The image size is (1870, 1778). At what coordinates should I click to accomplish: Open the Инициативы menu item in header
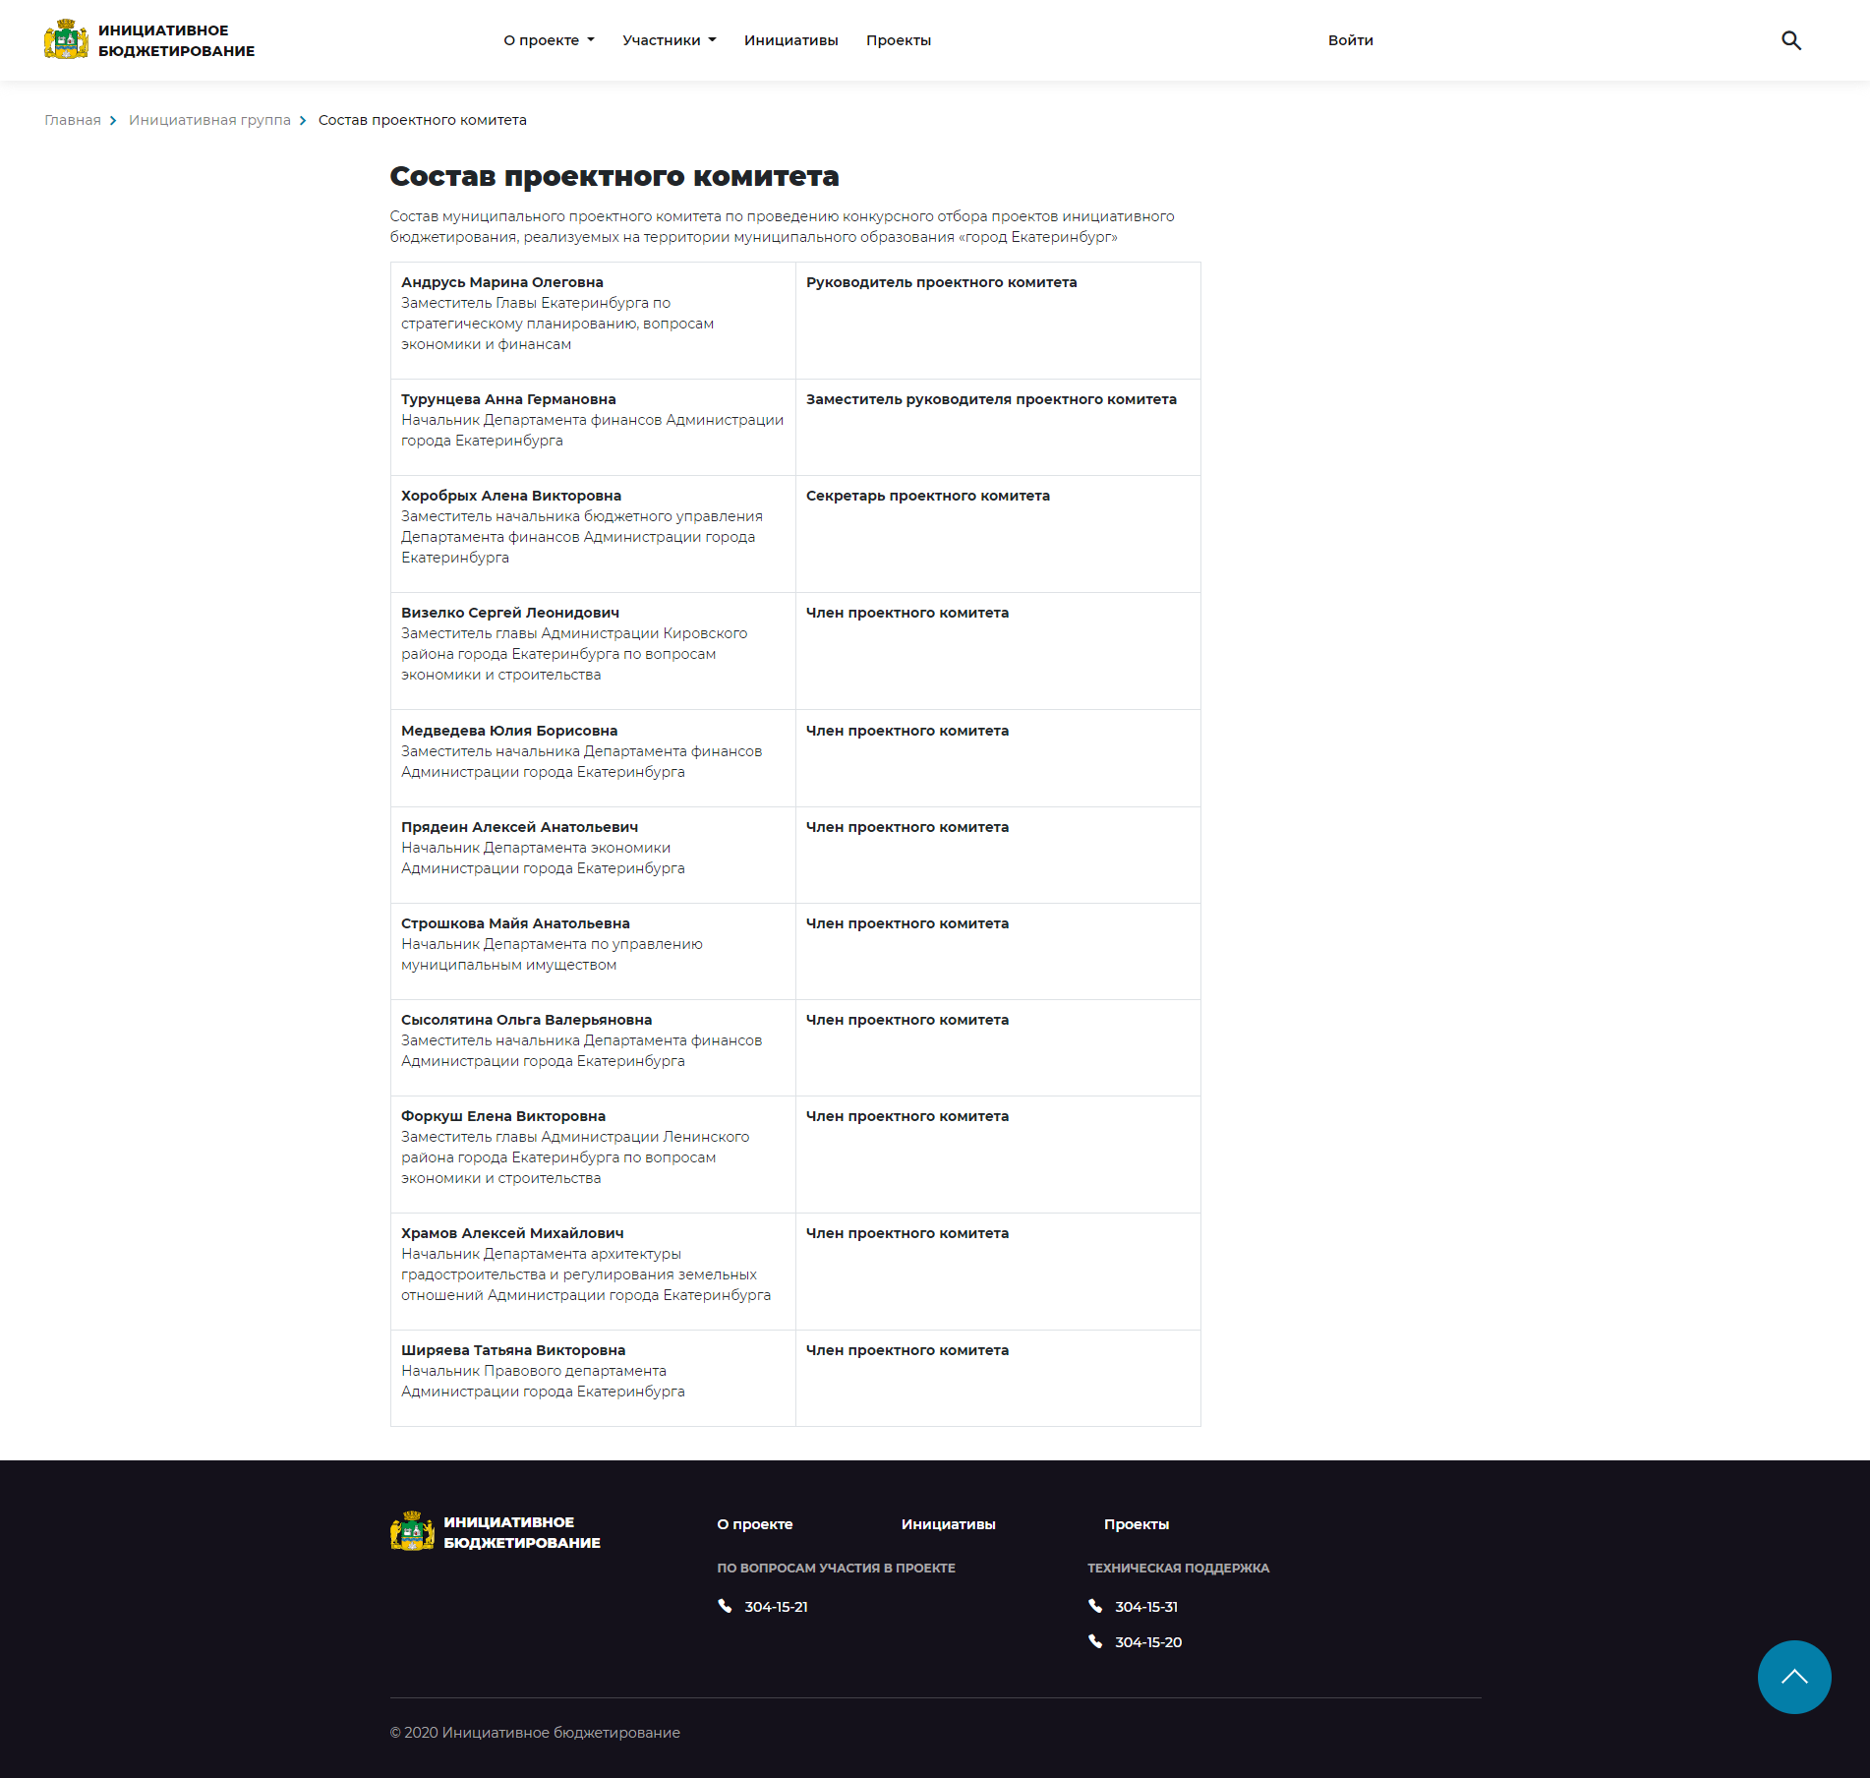[790, 40]
